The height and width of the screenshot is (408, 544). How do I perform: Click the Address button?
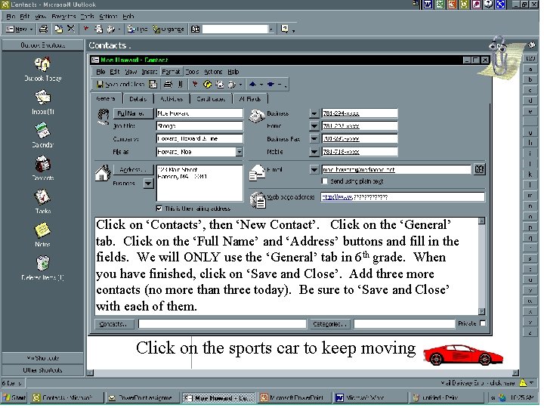133,170
